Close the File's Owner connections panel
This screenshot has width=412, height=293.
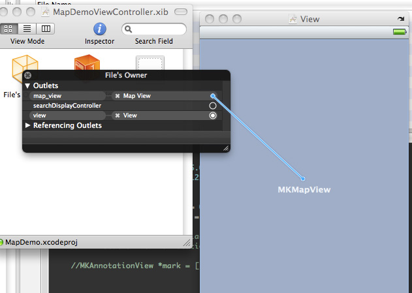coord(28,76)
